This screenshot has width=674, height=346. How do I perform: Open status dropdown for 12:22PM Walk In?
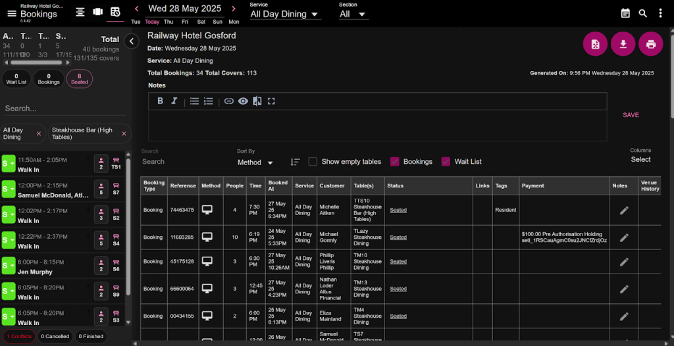[x=8, y=240]
